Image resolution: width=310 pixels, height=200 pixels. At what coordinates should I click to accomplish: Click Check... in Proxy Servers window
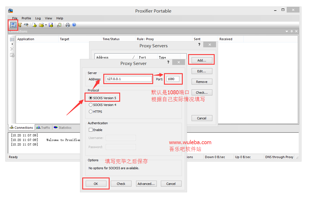point(202,93)
